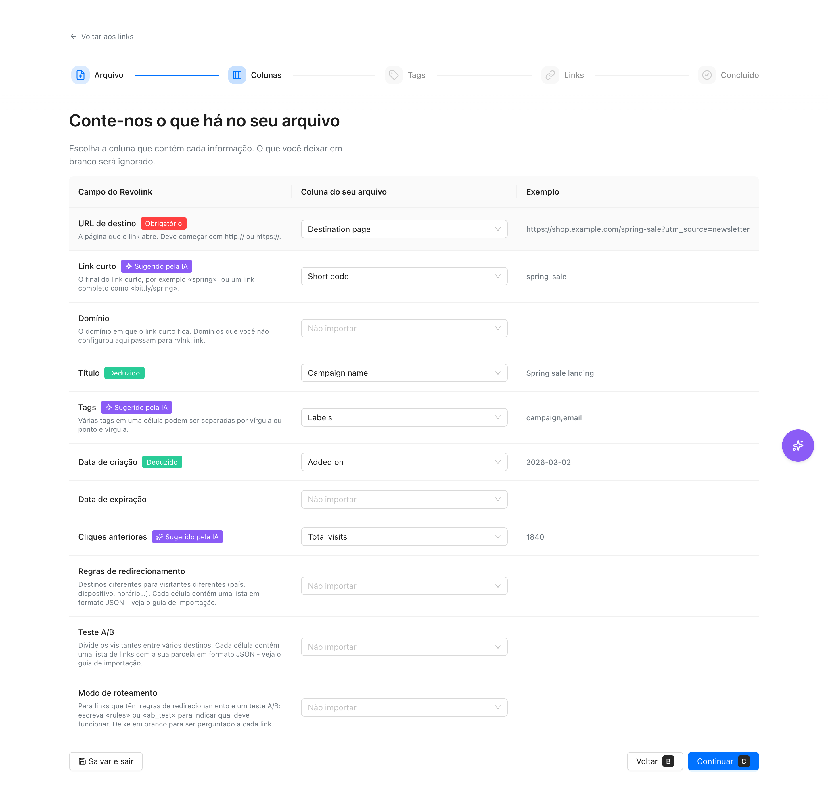Click the Deduzido badge beside Data de criação
This screenshot has width=828, height=798.
point(162,462)
